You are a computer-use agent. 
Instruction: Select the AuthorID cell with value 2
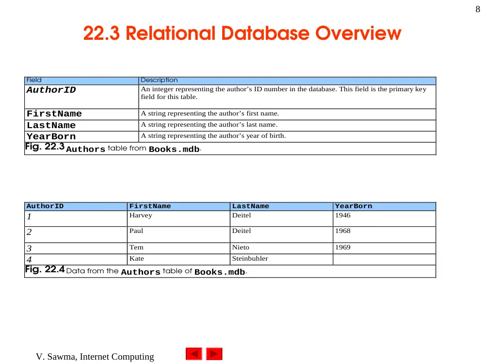point(76,234)
